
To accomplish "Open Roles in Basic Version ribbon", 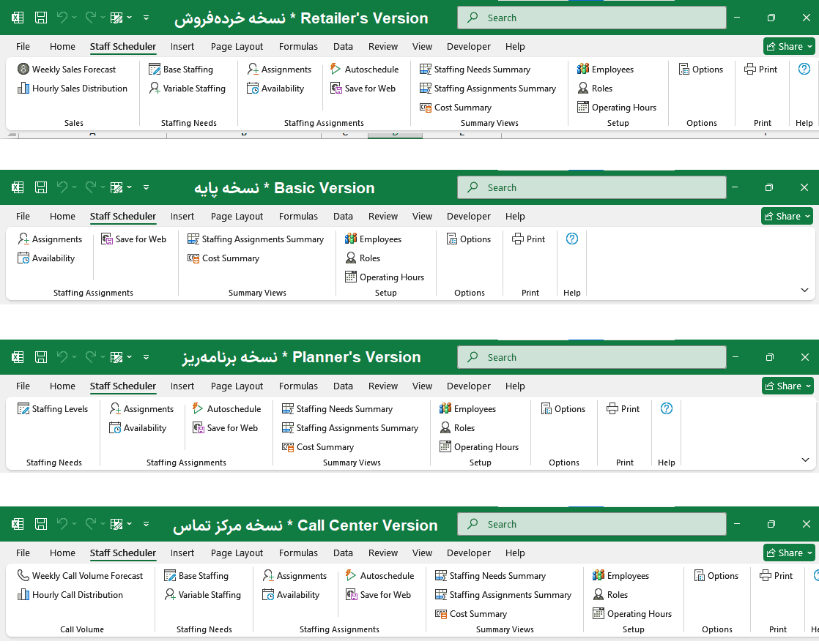I will (362, 258).
